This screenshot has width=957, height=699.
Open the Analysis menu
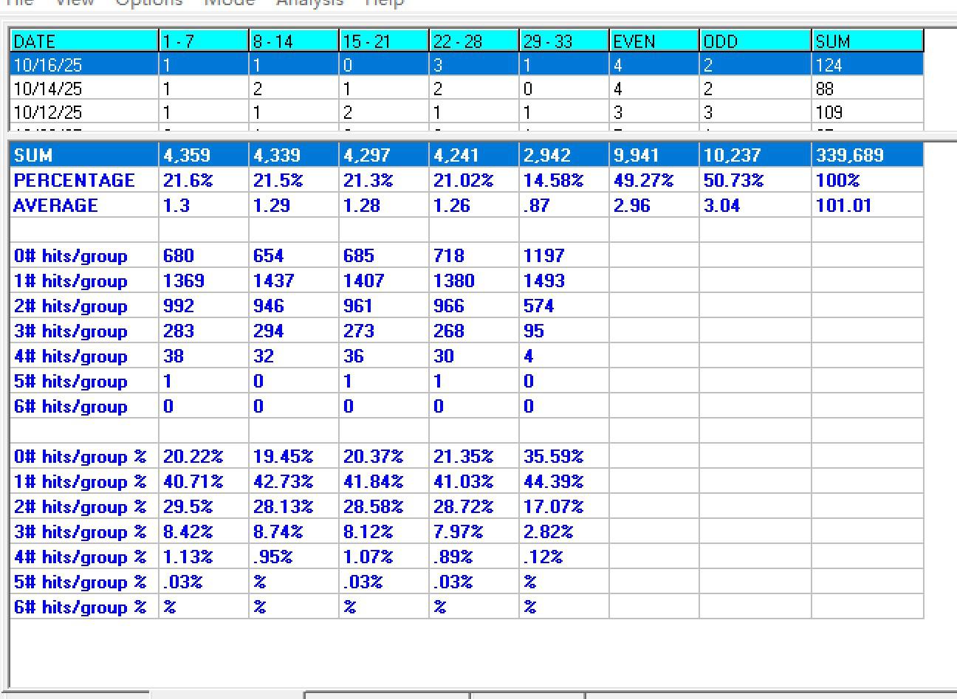click(x=309, y=3)
